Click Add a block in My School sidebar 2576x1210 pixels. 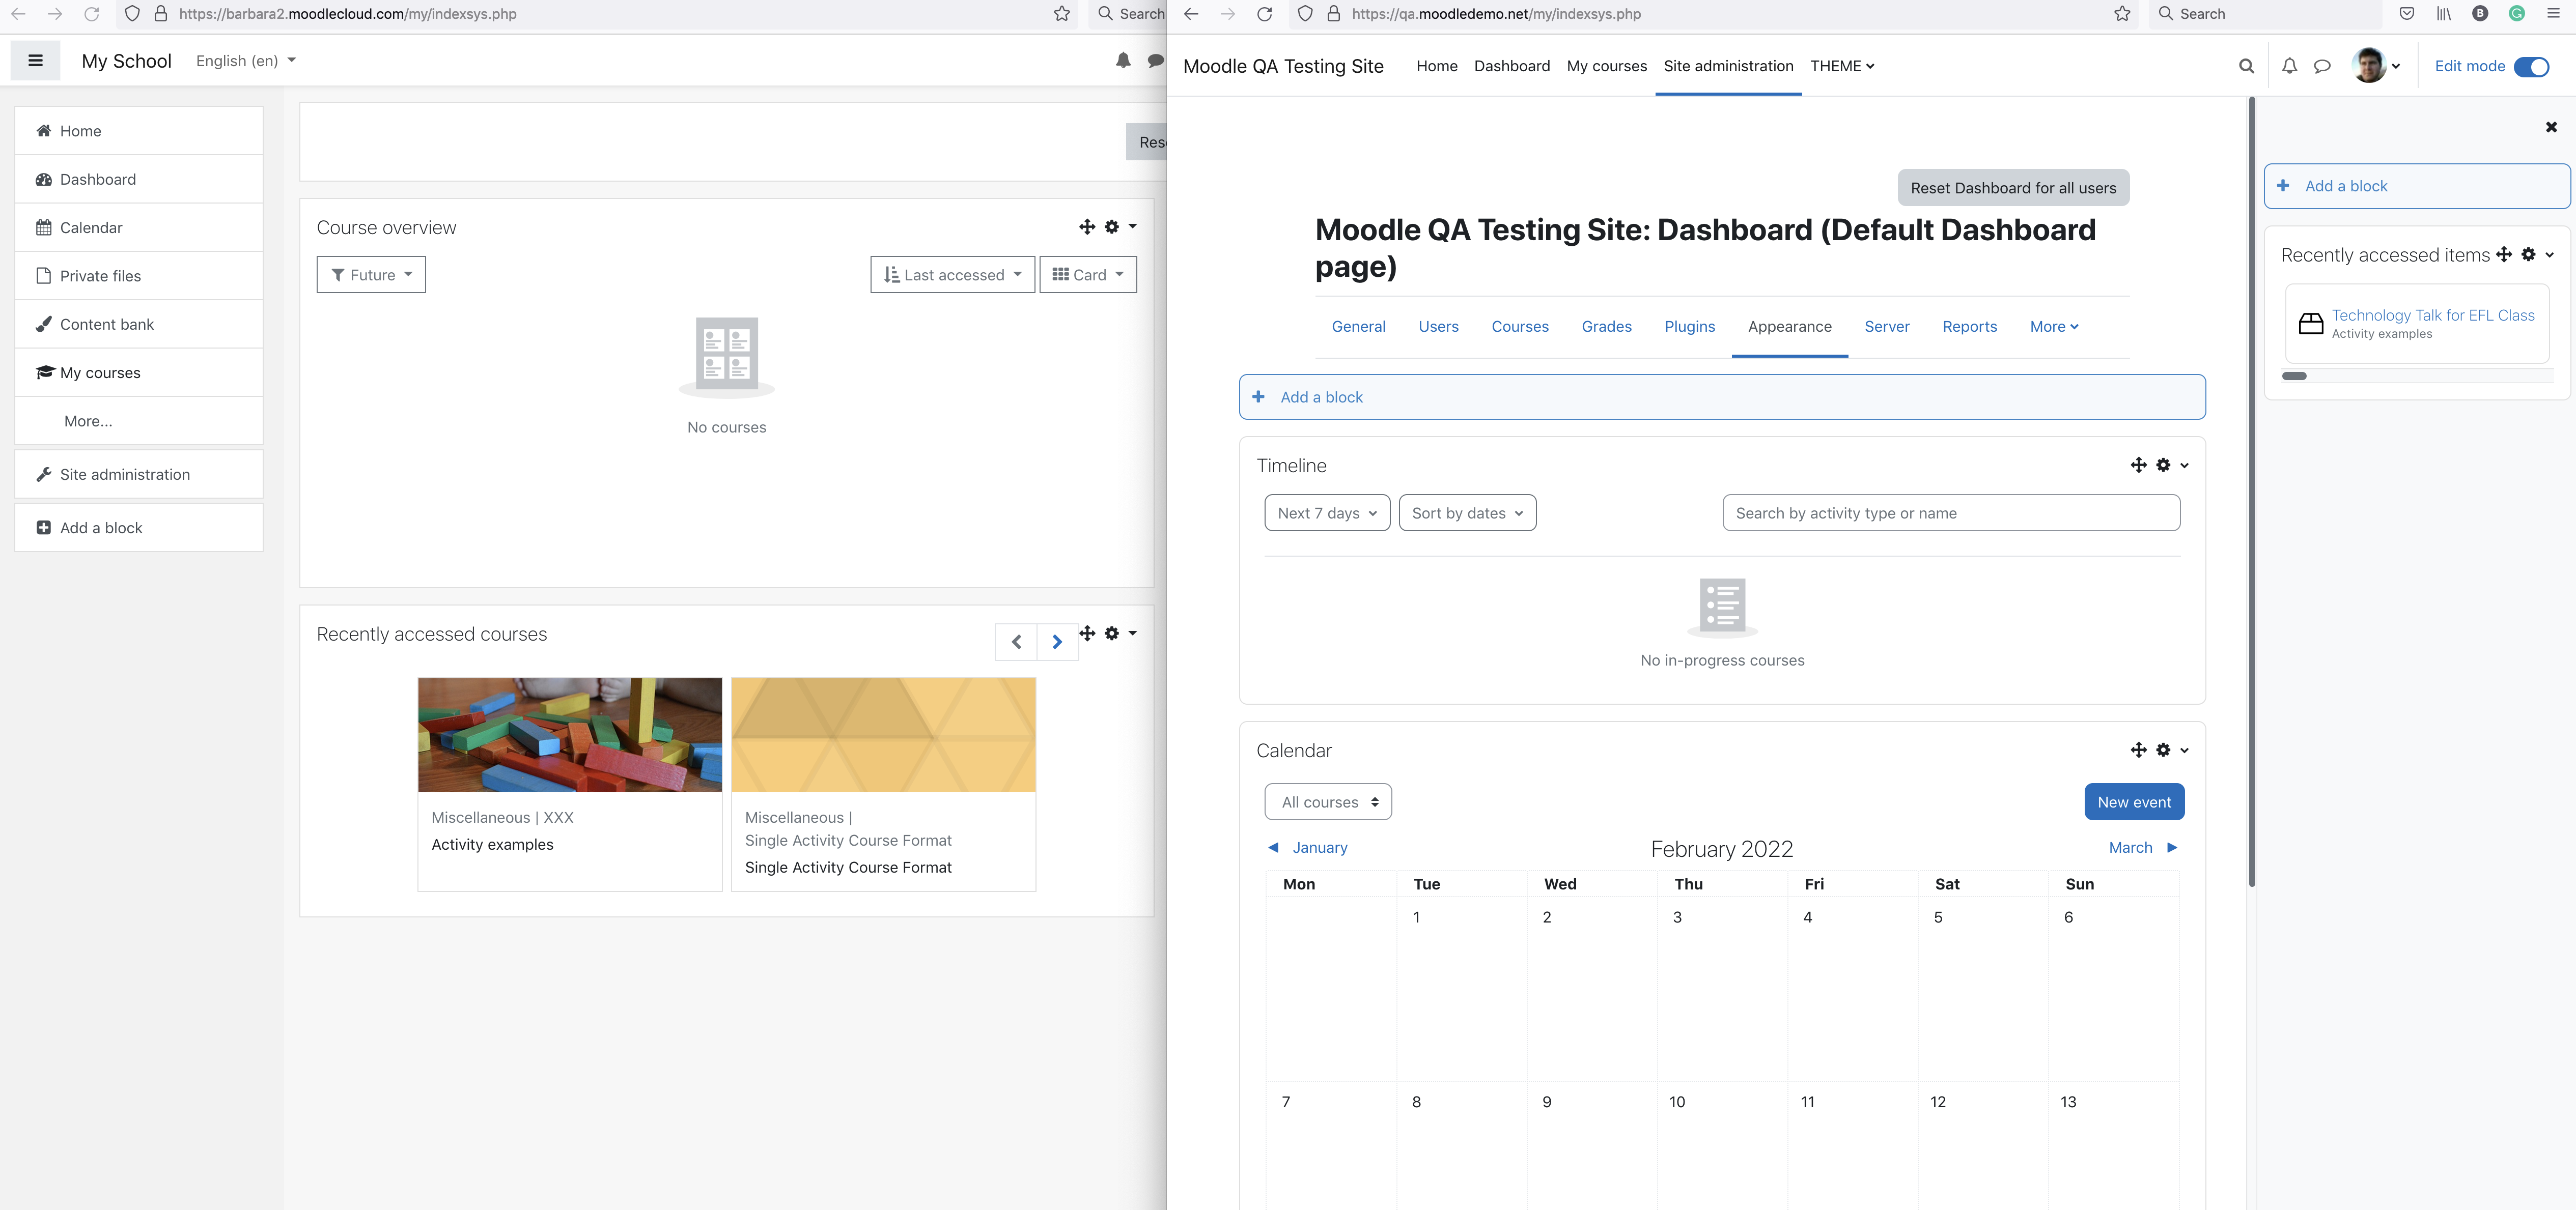(139, 528)
